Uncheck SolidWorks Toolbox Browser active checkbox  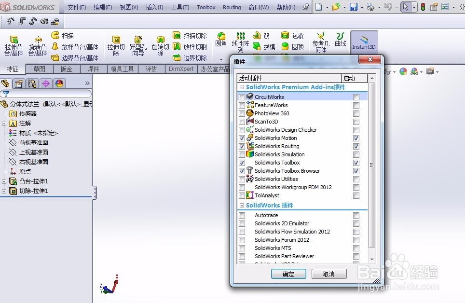point(242,171)
